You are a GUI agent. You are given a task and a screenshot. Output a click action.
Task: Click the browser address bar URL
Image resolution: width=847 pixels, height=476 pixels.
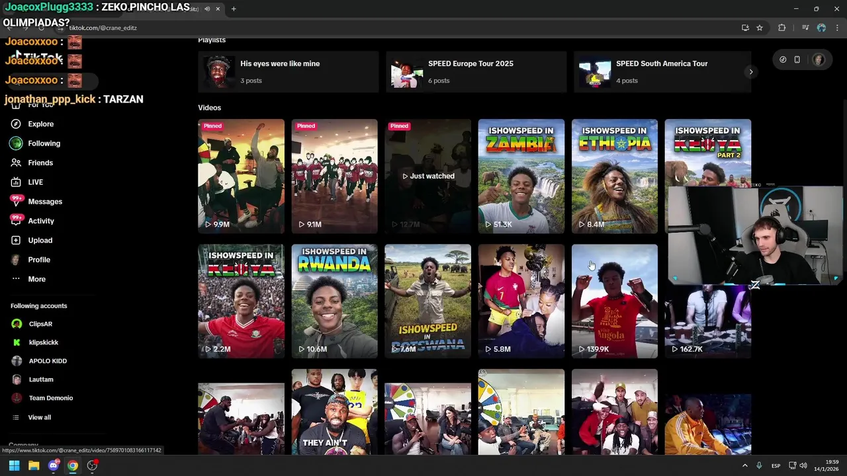pyautogui.click(x=103, y=28)
